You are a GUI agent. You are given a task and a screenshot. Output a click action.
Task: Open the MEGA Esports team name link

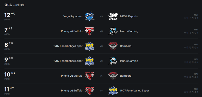(129, 16)
